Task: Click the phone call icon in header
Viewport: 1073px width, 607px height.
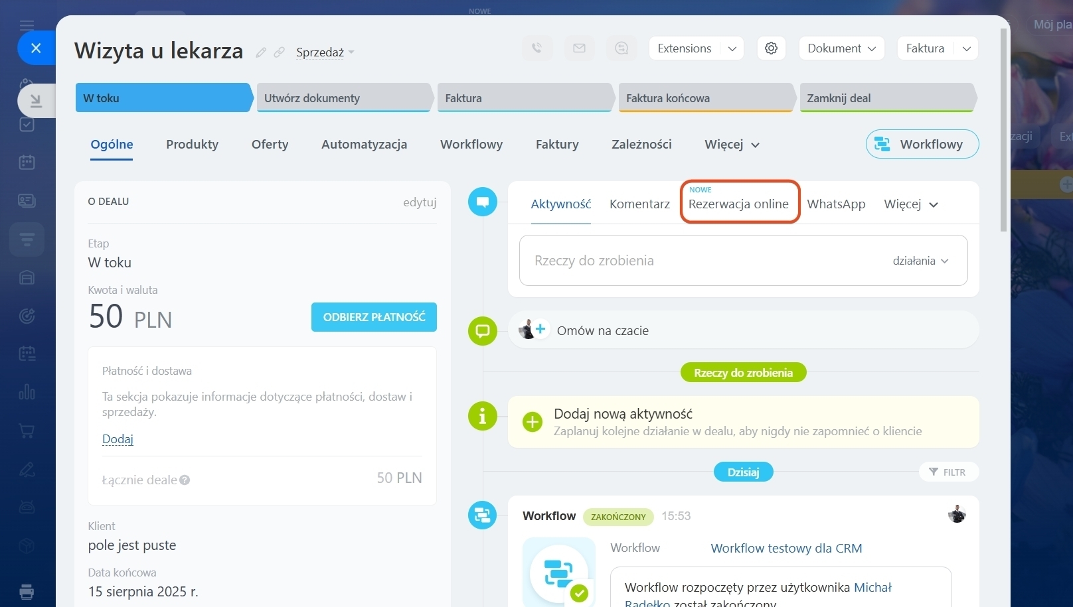Action: point(536,48)
